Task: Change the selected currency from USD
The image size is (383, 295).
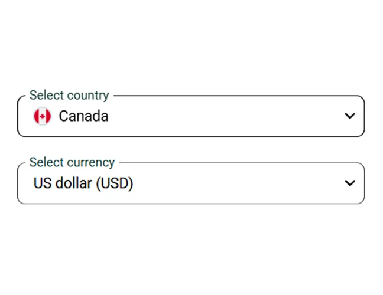Action: (190, 183)
